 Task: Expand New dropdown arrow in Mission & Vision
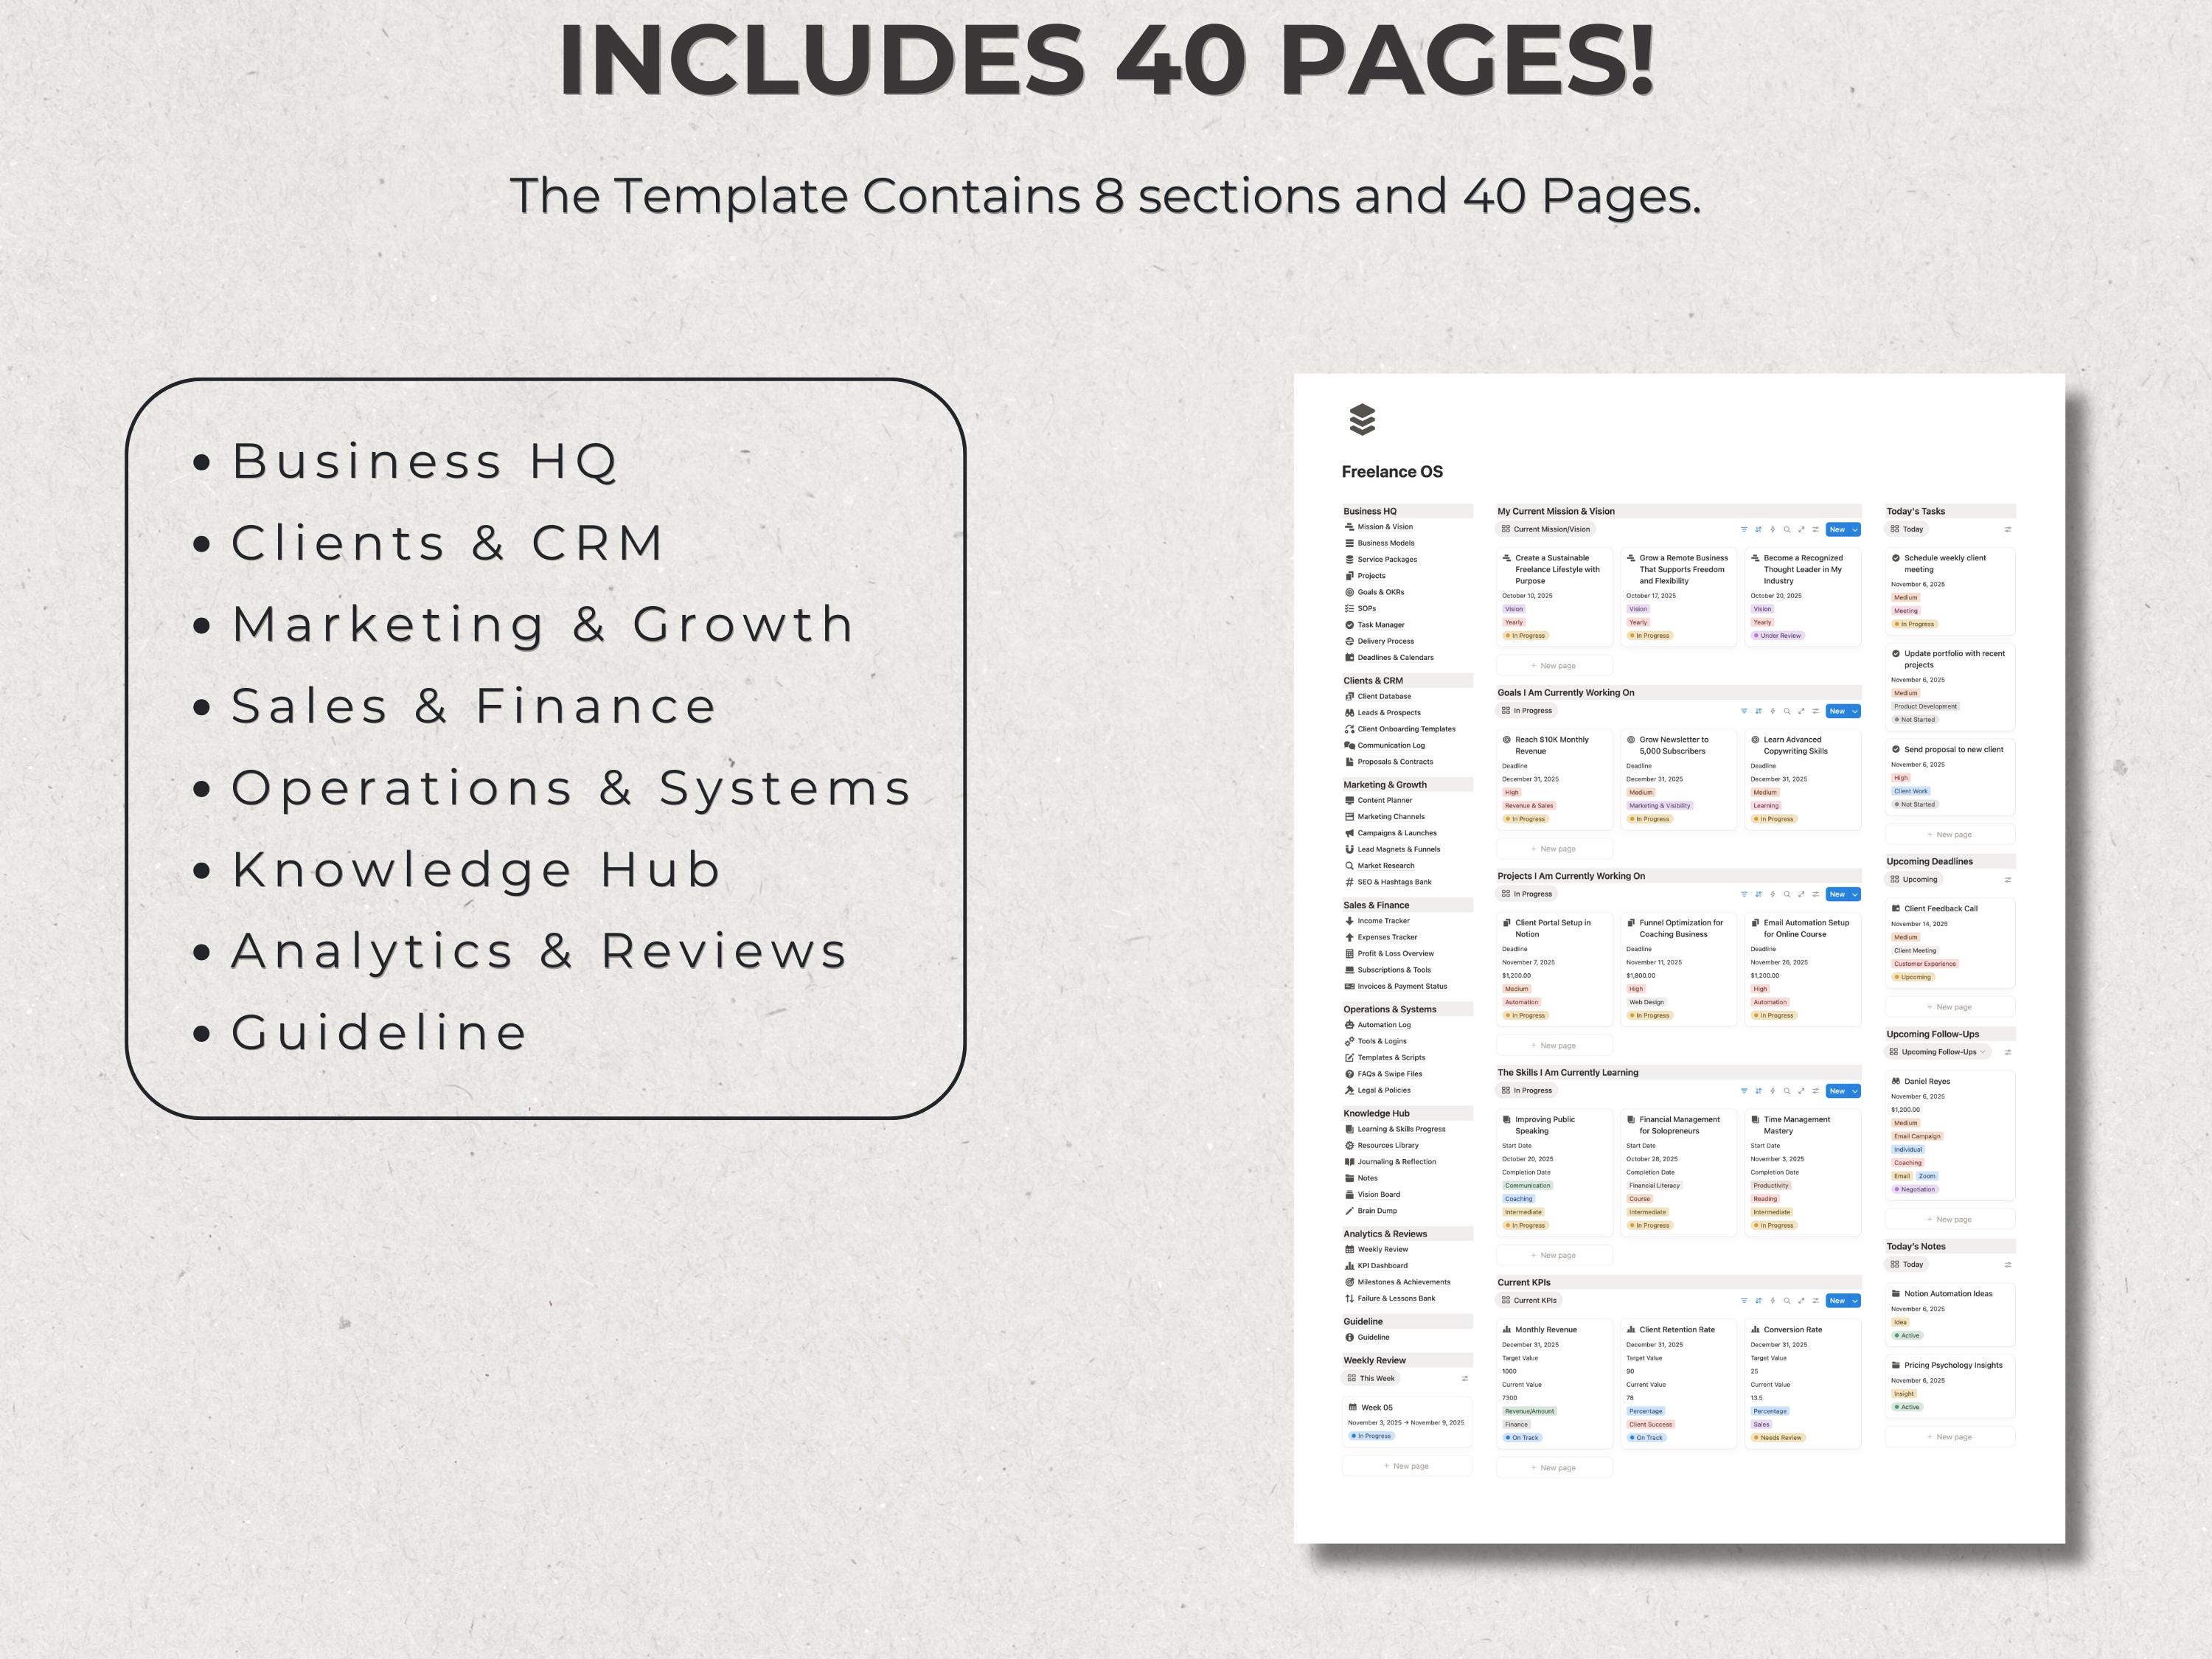(x=1855, y=530)
